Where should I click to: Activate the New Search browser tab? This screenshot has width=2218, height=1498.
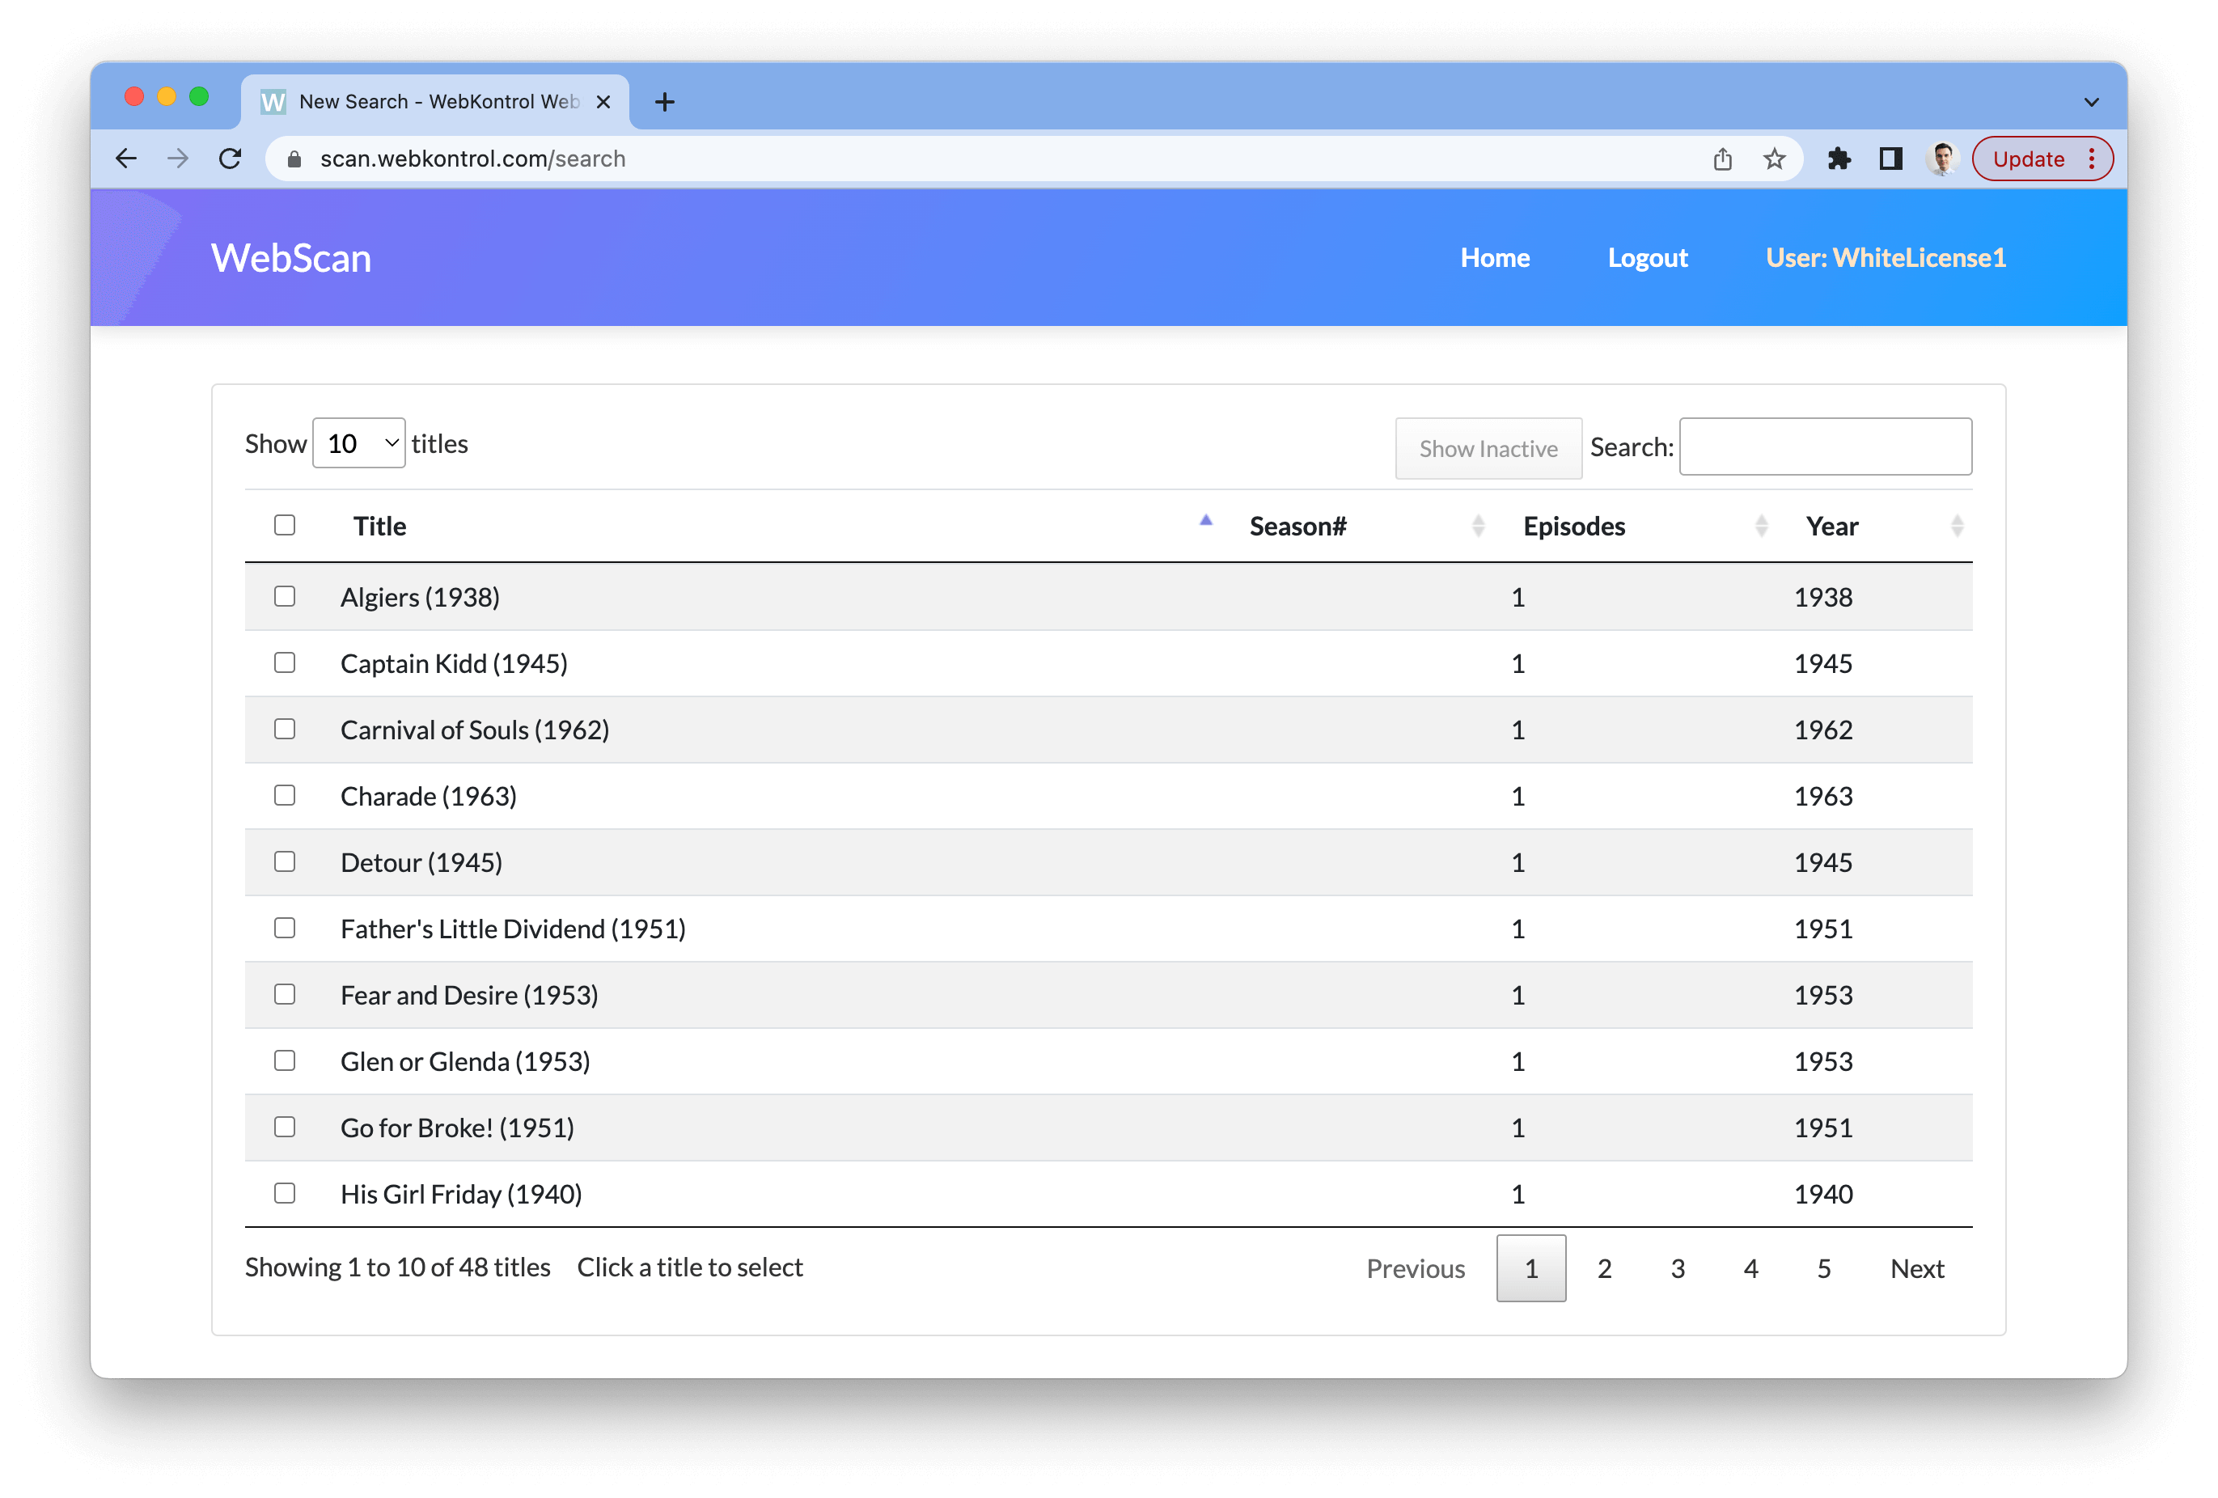(436, 102)
